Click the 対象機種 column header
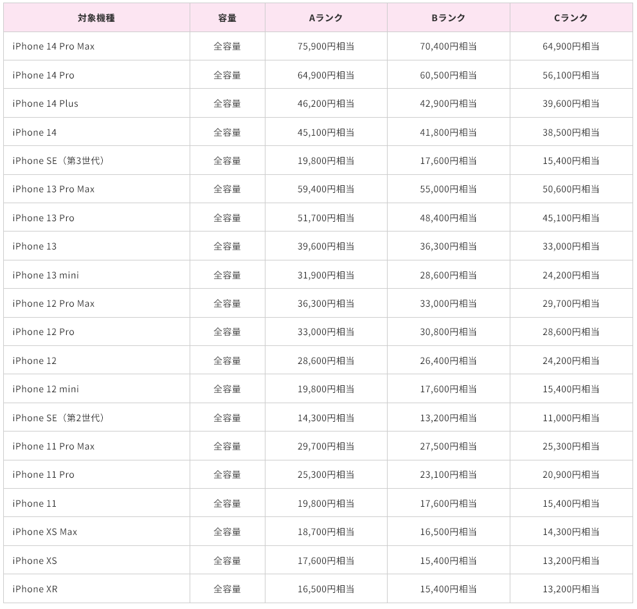 point(96,18)
